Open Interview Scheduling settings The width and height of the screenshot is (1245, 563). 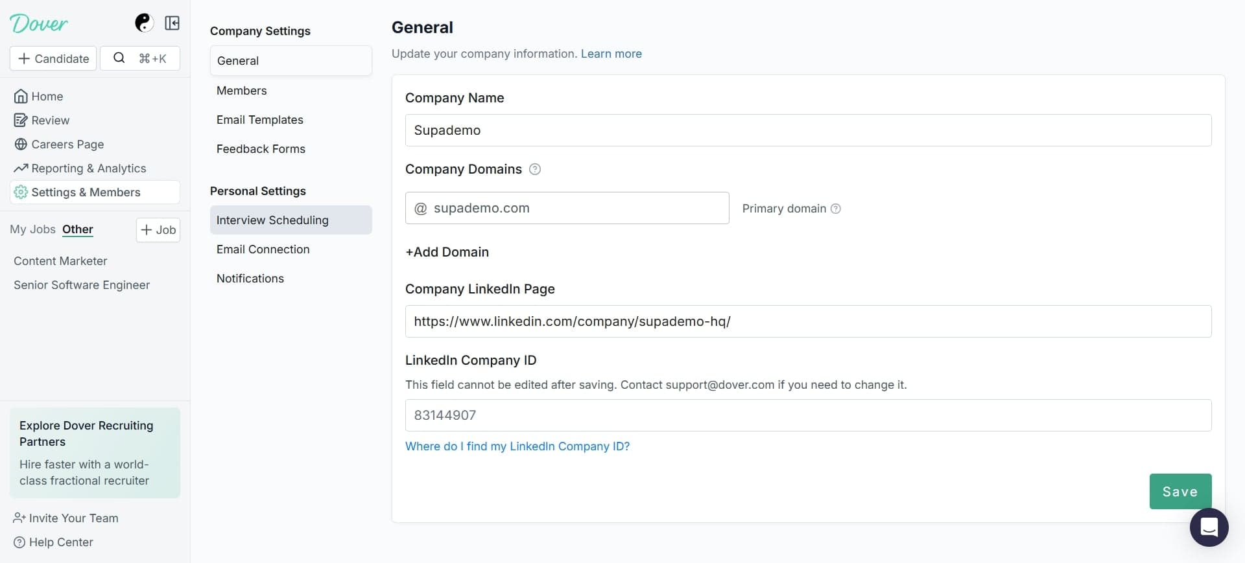tap(290, 220)
